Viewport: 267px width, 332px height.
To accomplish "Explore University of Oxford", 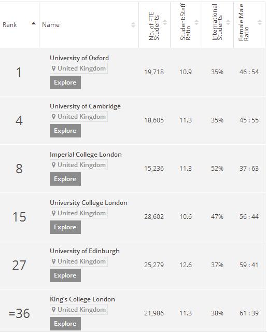I will click(x=65, y=82).
